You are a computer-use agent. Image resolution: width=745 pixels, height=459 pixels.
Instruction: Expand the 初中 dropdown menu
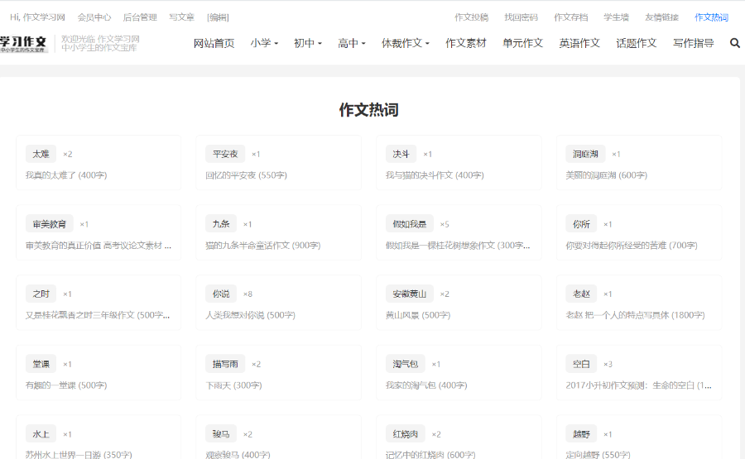pyautogui.click(x=308, y=43)
